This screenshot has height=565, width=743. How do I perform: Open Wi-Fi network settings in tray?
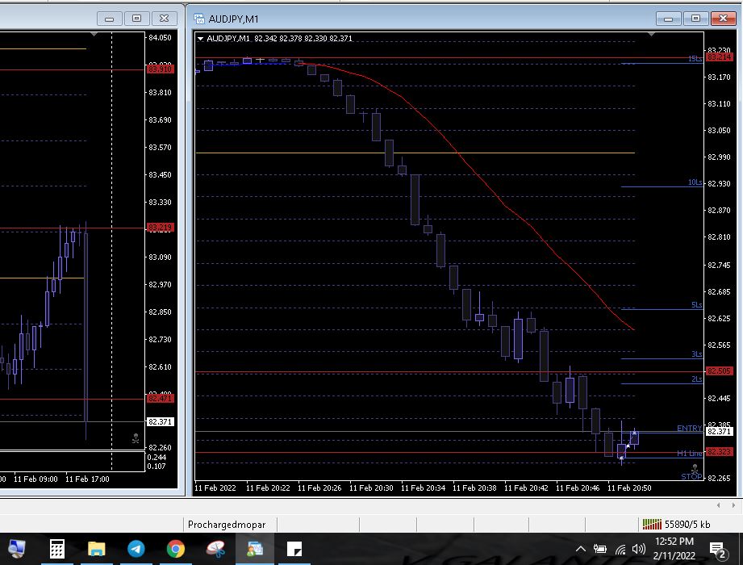[x=620, y=550]
